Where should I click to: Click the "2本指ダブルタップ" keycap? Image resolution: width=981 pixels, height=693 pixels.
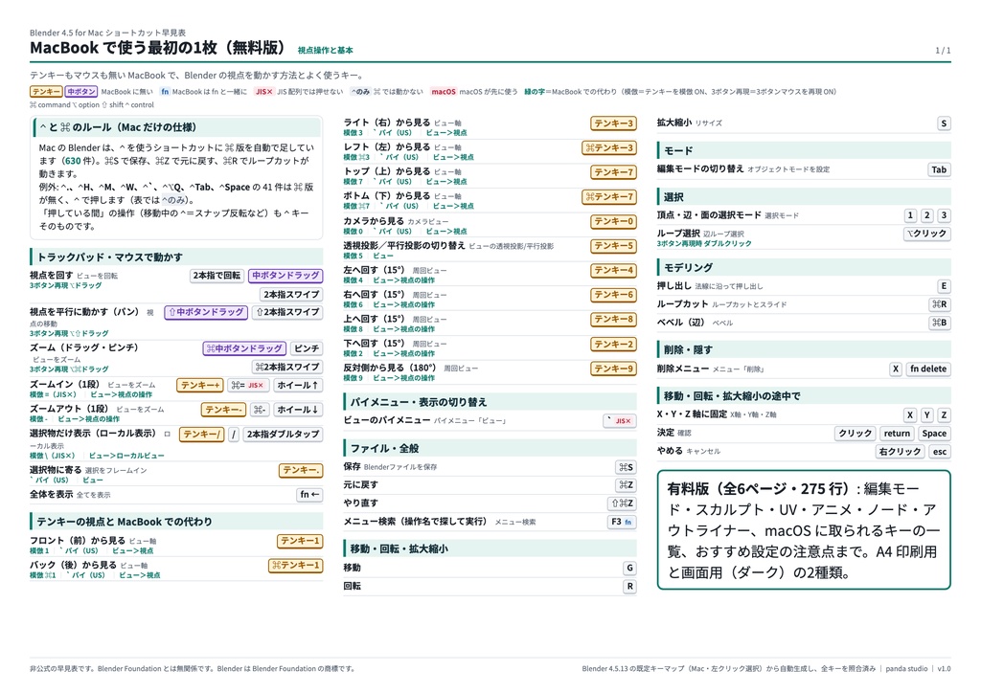pos(283,434)
